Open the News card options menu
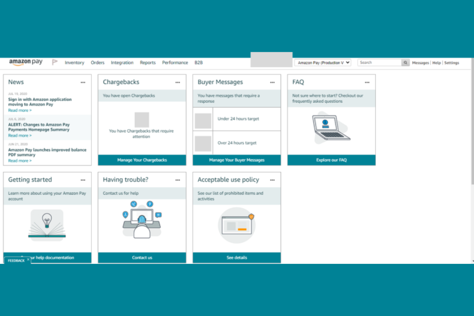Viewport: 474px width, 316px height. 83,82
